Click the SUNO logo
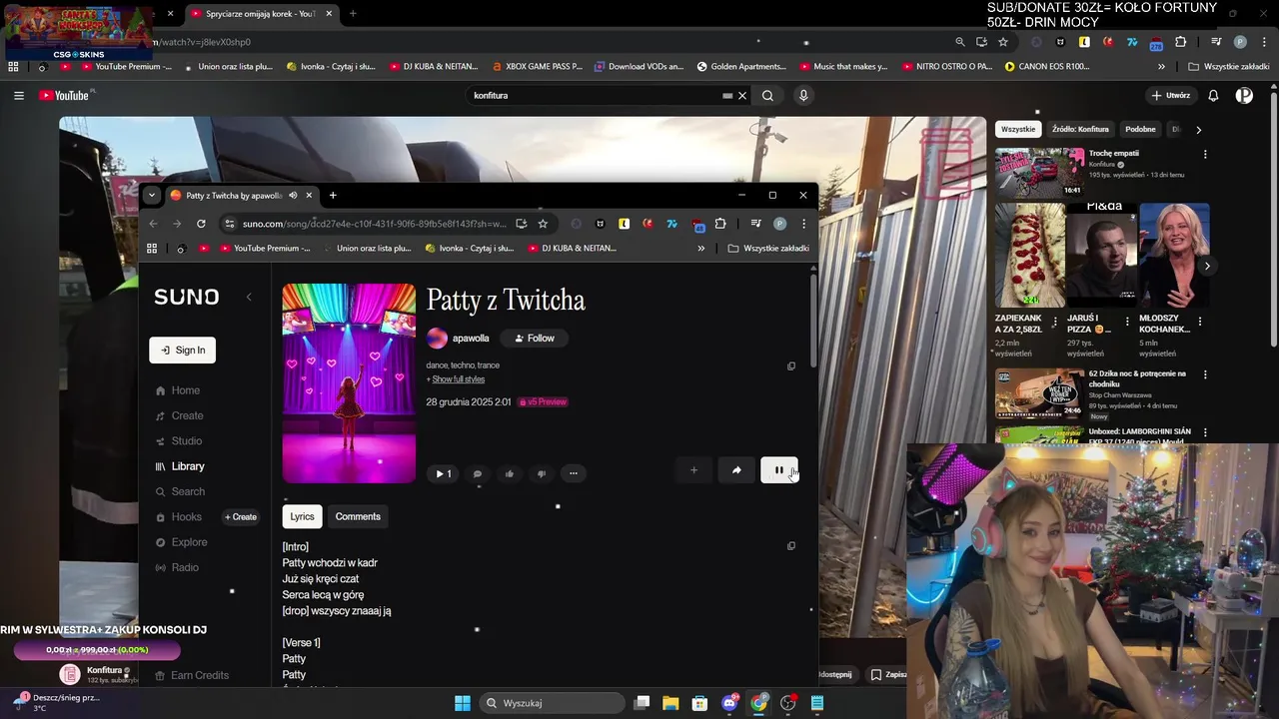This screenshot has width=1279, height=719. [186, 297]
